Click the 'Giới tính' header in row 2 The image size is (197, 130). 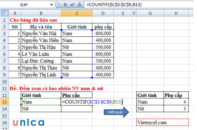[77, 27]
